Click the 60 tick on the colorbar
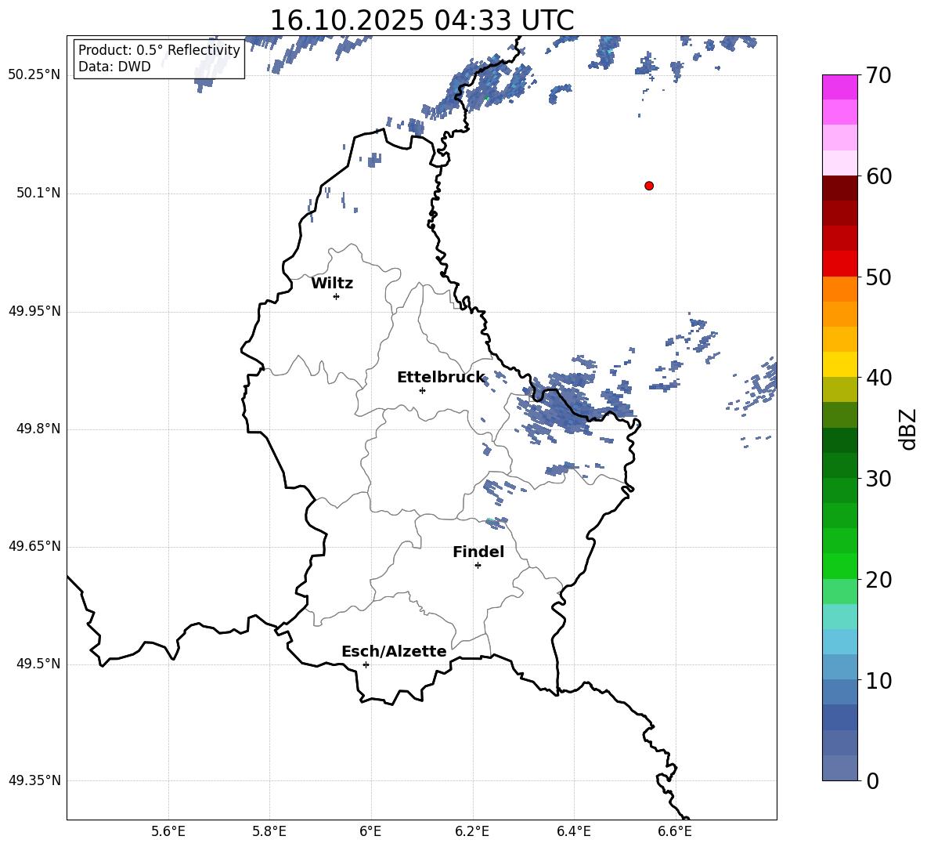 coord(878,176)
